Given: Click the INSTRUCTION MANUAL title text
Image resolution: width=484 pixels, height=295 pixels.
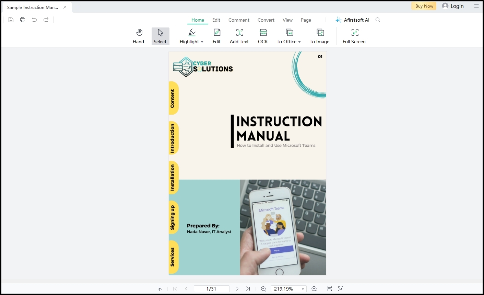Looking at the screenshot, I should [x=279, y=128].
